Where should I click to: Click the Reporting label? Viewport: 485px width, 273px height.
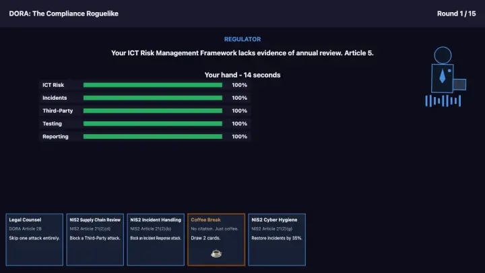click(x=55, y=136)
